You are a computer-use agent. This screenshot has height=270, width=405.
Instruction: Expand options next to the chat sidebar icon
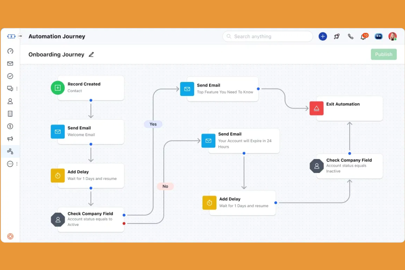pos(17,88)
